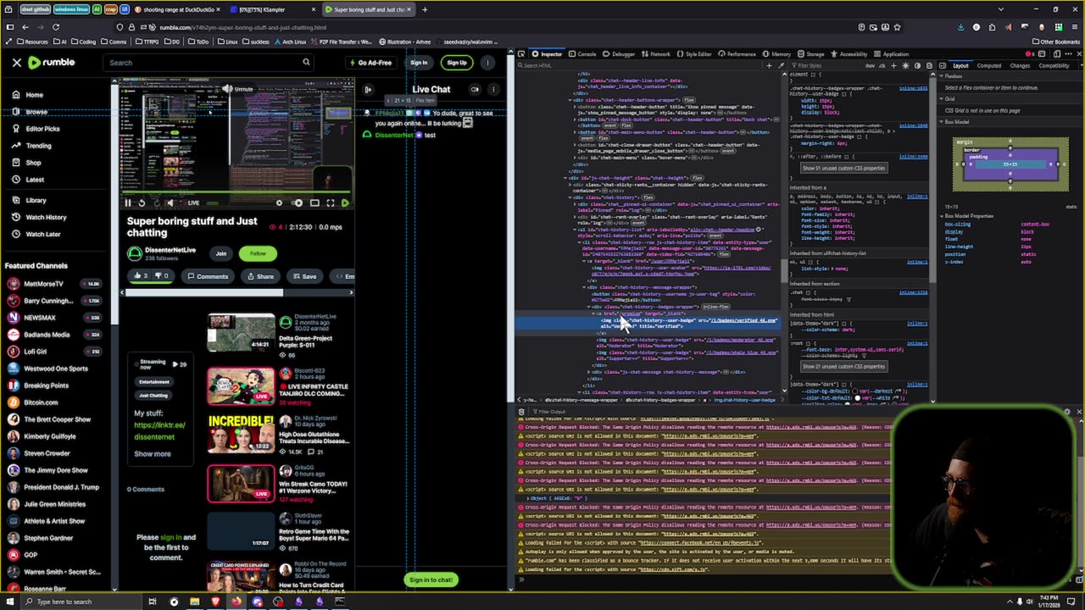
Task: Open a new browser tab
Action: point(425,9)
